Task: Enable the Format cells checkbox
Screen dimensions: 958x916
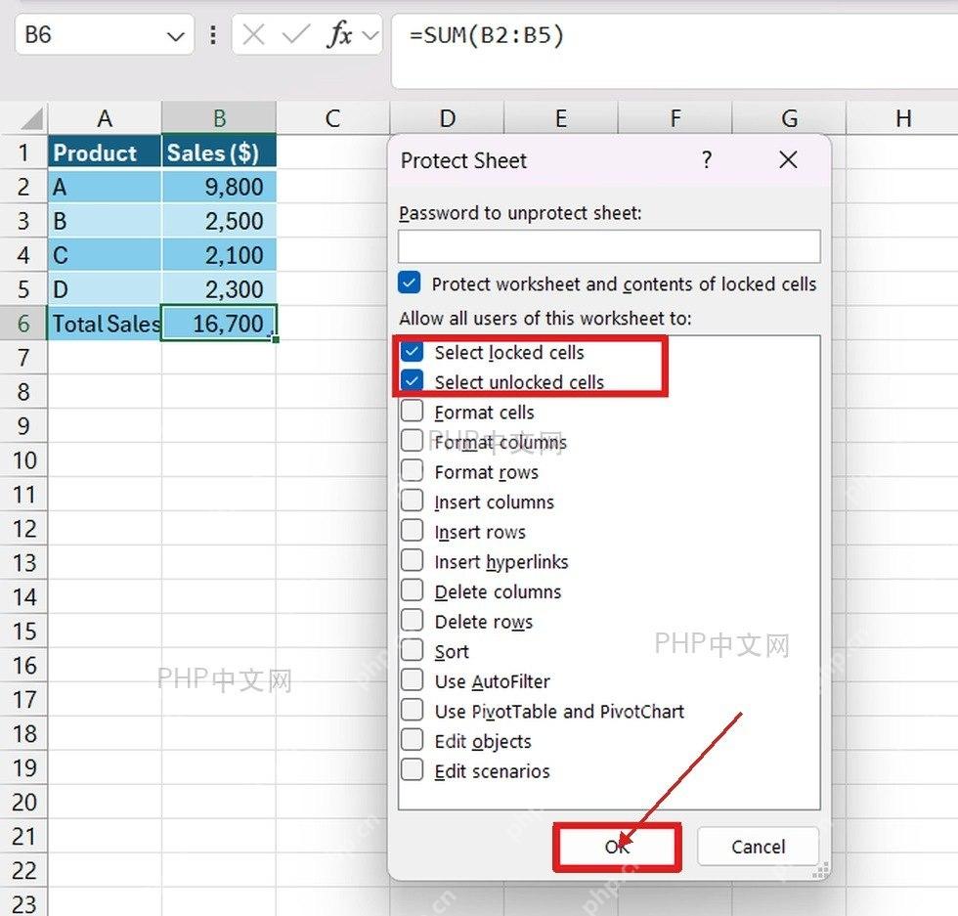Action: click(413, 412)
